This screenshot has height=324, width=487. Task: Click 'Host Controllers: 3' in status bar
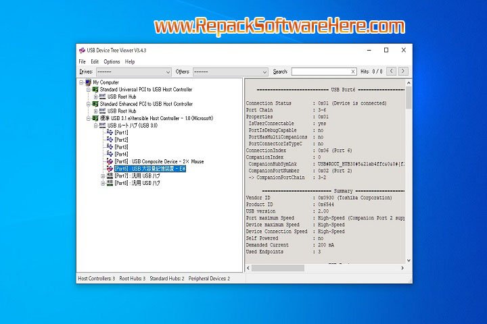96,278
